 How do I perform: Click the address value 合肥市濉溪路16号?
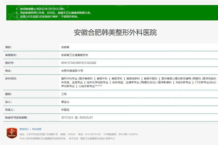coord(72,71)
